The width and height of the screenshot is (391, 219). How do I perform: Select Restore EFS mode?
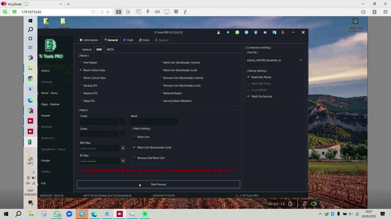88,93
